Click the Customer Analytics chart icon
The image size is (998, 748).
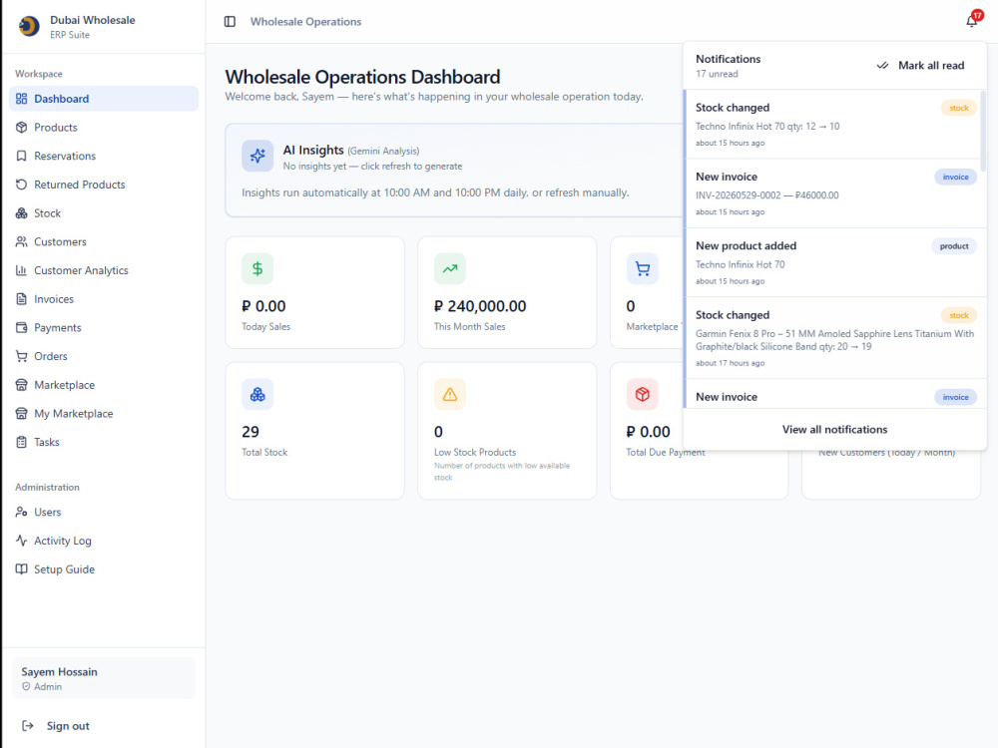(x=22, y=270)
